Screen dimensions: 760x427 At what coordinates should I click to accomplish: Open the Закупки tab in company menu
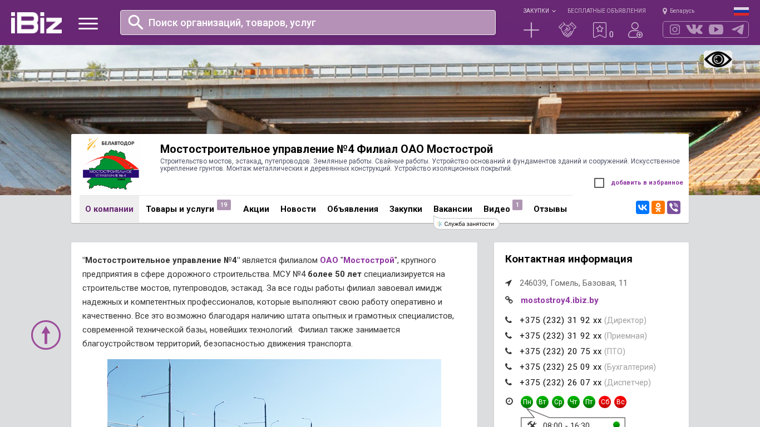tap(406, 209)
